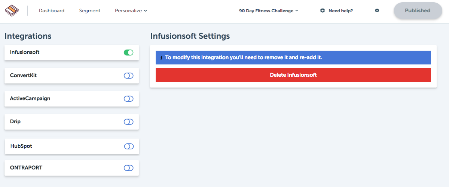Toggle on the HubSpot integration

(129, 146)
